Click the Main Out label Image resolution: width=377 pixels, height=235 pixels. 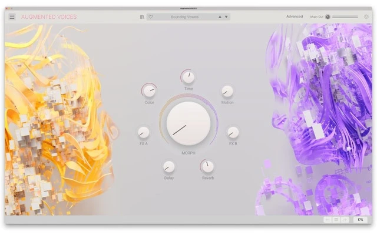click(317, 17)
